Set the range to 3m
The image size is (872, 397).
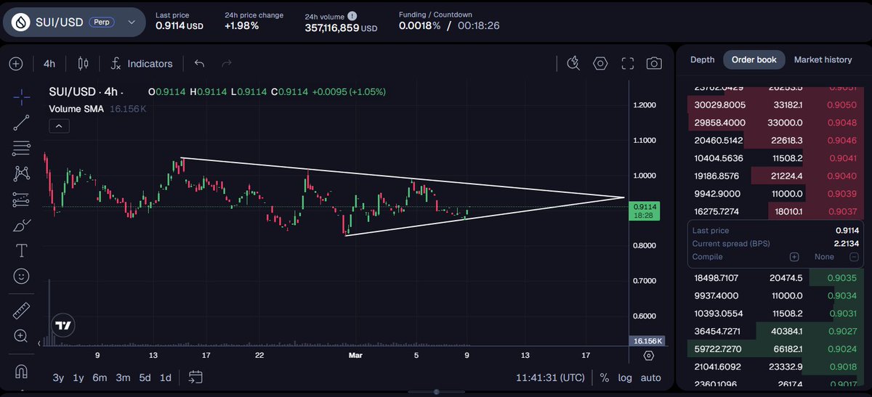pyautogui.click(x=123, y=377)
